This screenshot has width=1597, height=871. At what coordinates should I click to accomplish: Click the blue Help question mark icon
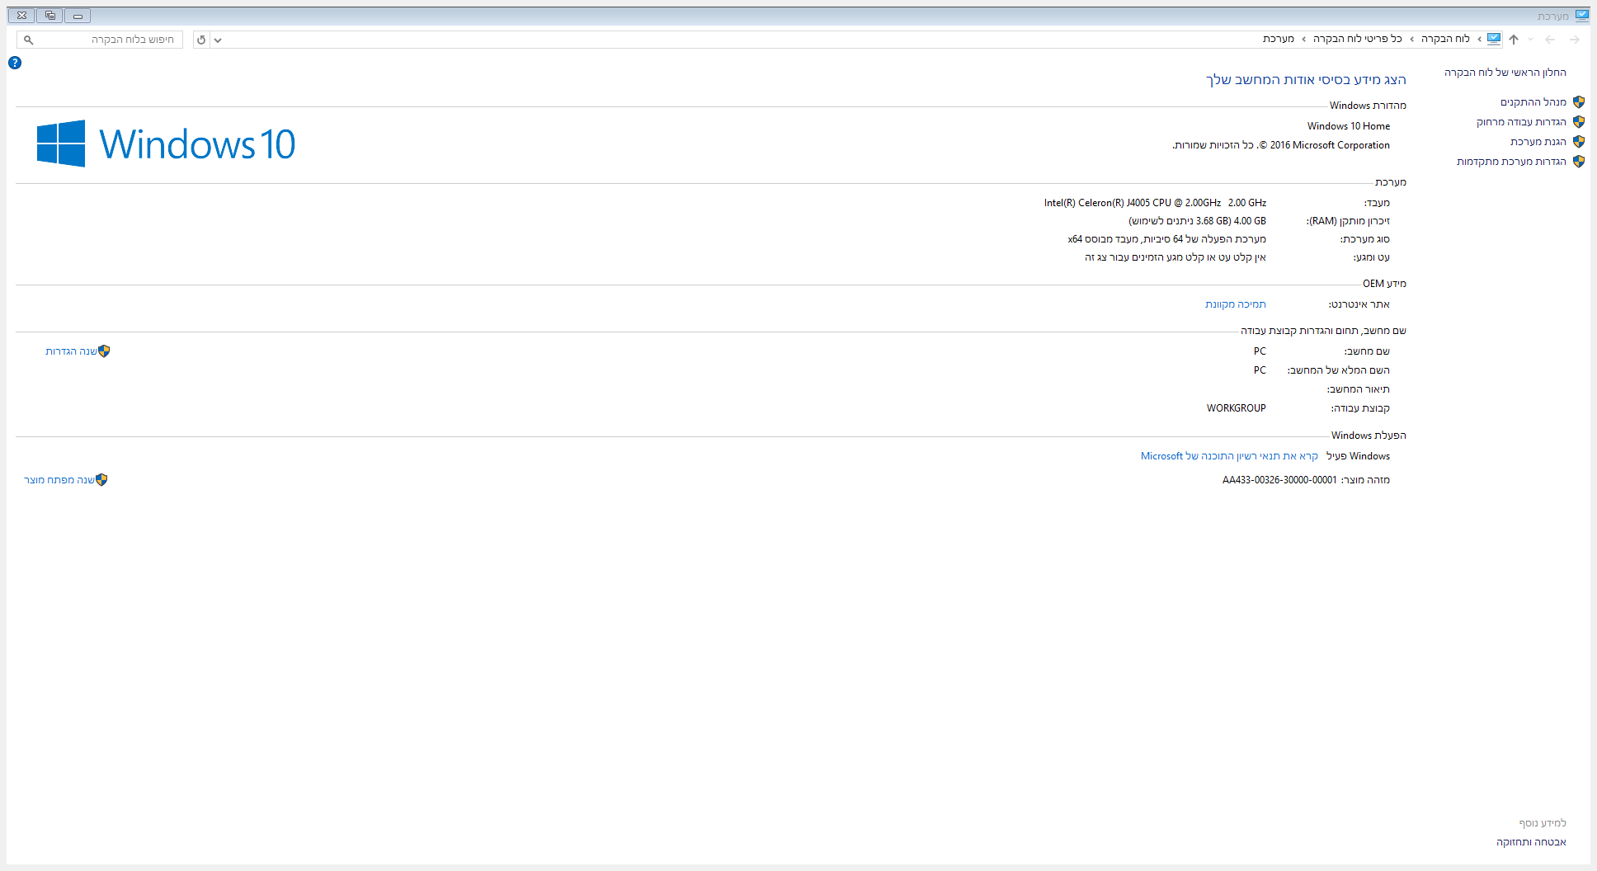(15, 63)
